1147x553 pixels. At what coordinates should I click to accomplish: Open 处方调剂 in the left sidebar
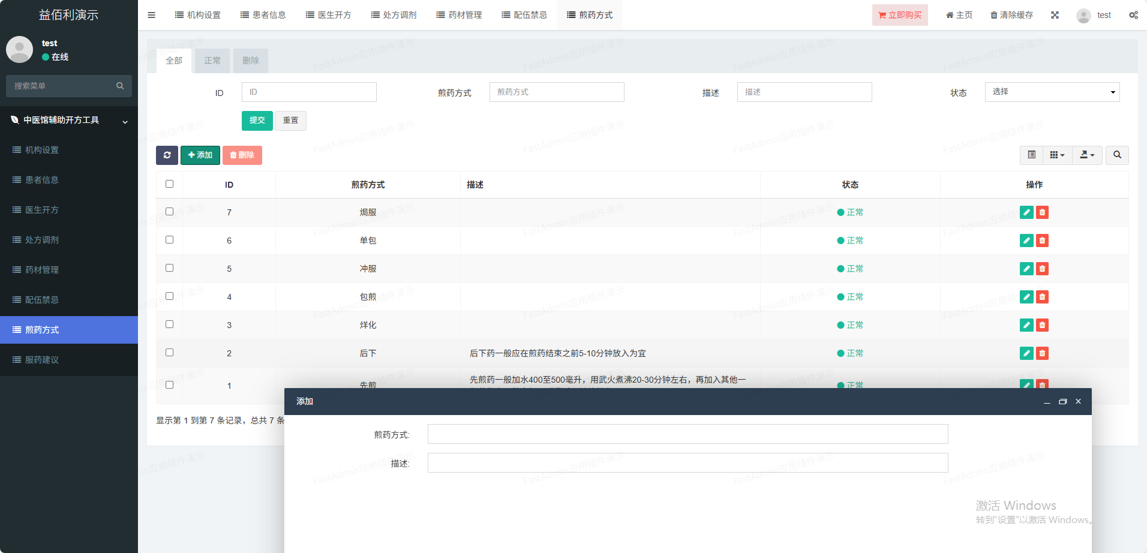pyautogui.click(x=42, y=240)
